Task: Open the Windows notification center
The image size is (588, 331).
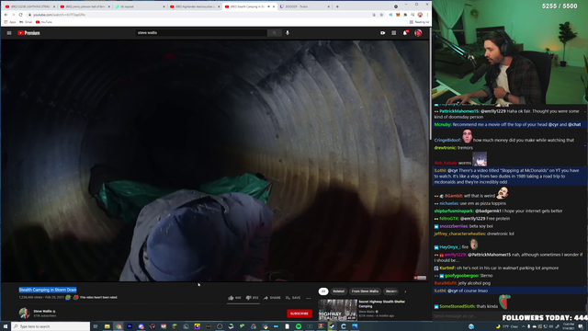Action: pyautogui.click(x=580, y=326)
